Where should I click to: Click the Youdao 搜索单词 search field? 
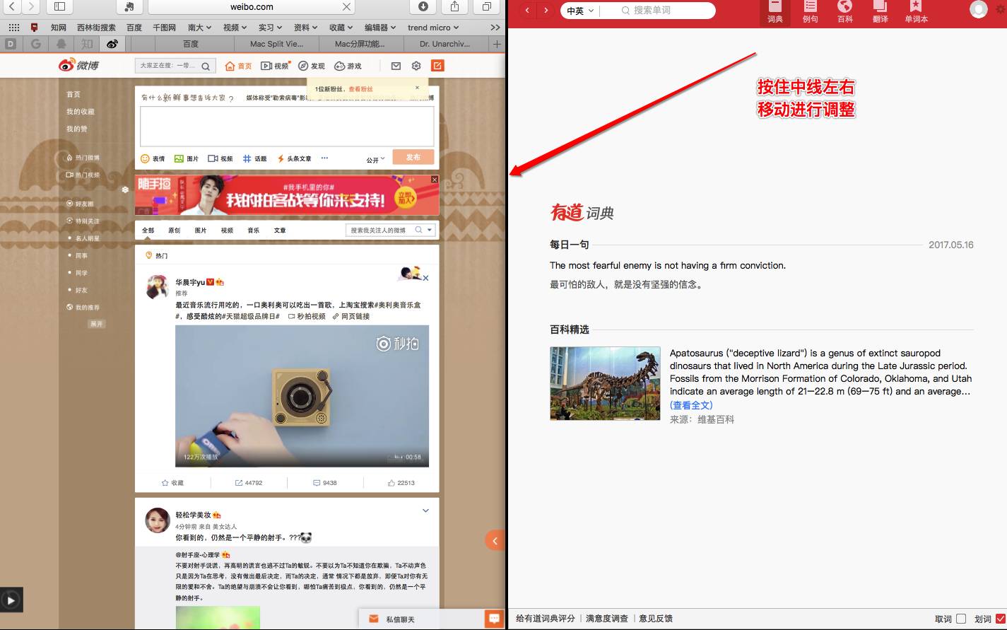pyautogui.click(x=668, y=11)
